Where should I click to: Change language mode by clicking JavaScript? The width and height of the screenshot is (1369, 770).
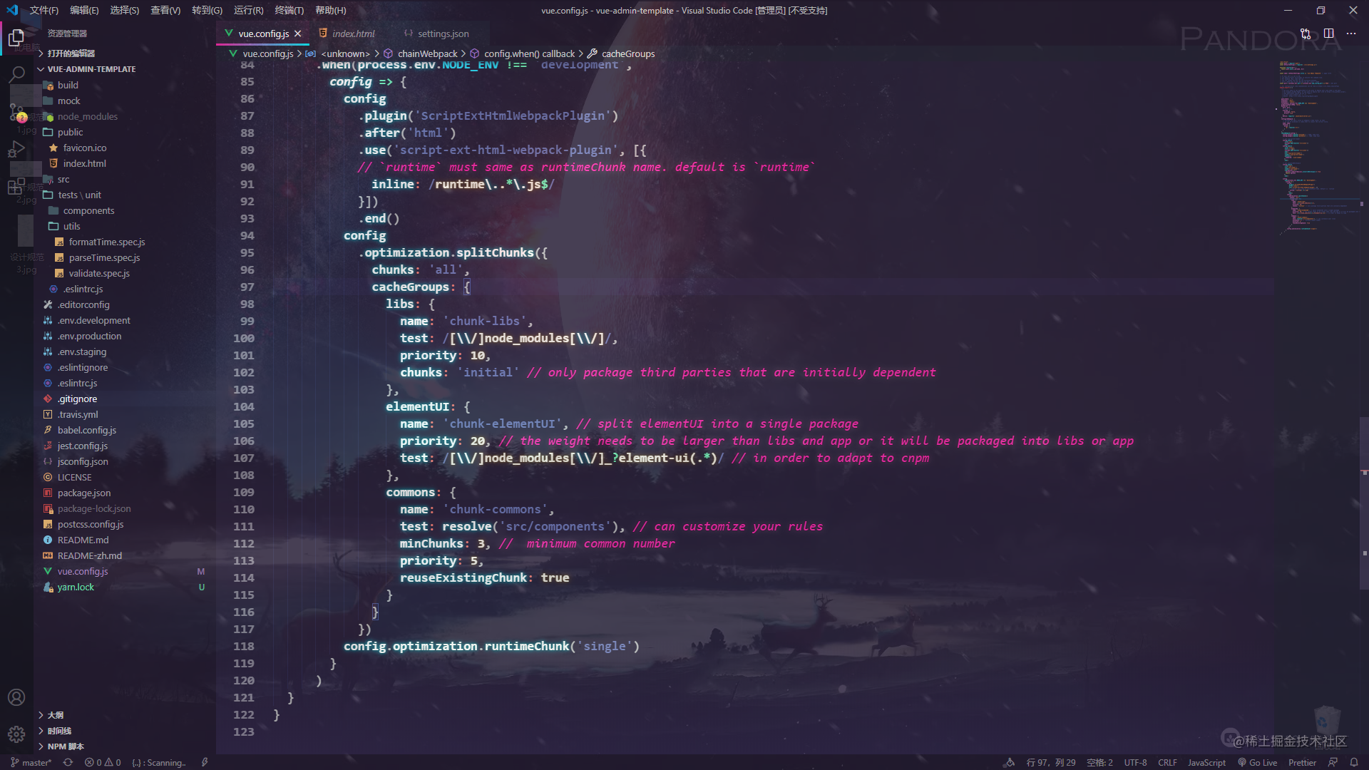[x=1206, y=762]
